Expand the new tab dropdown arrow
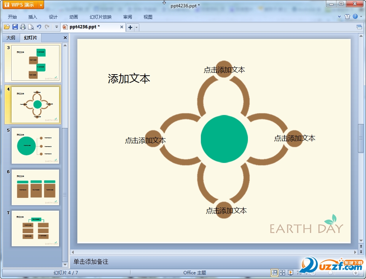This screenshot has width=366, height=279. [x=137, y=27]
